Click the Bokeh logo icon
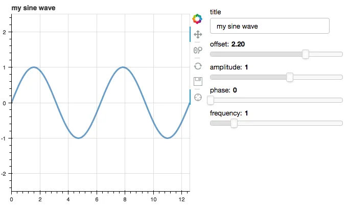The width and height of the screenshot is (349, 209). tap(197, 19)
